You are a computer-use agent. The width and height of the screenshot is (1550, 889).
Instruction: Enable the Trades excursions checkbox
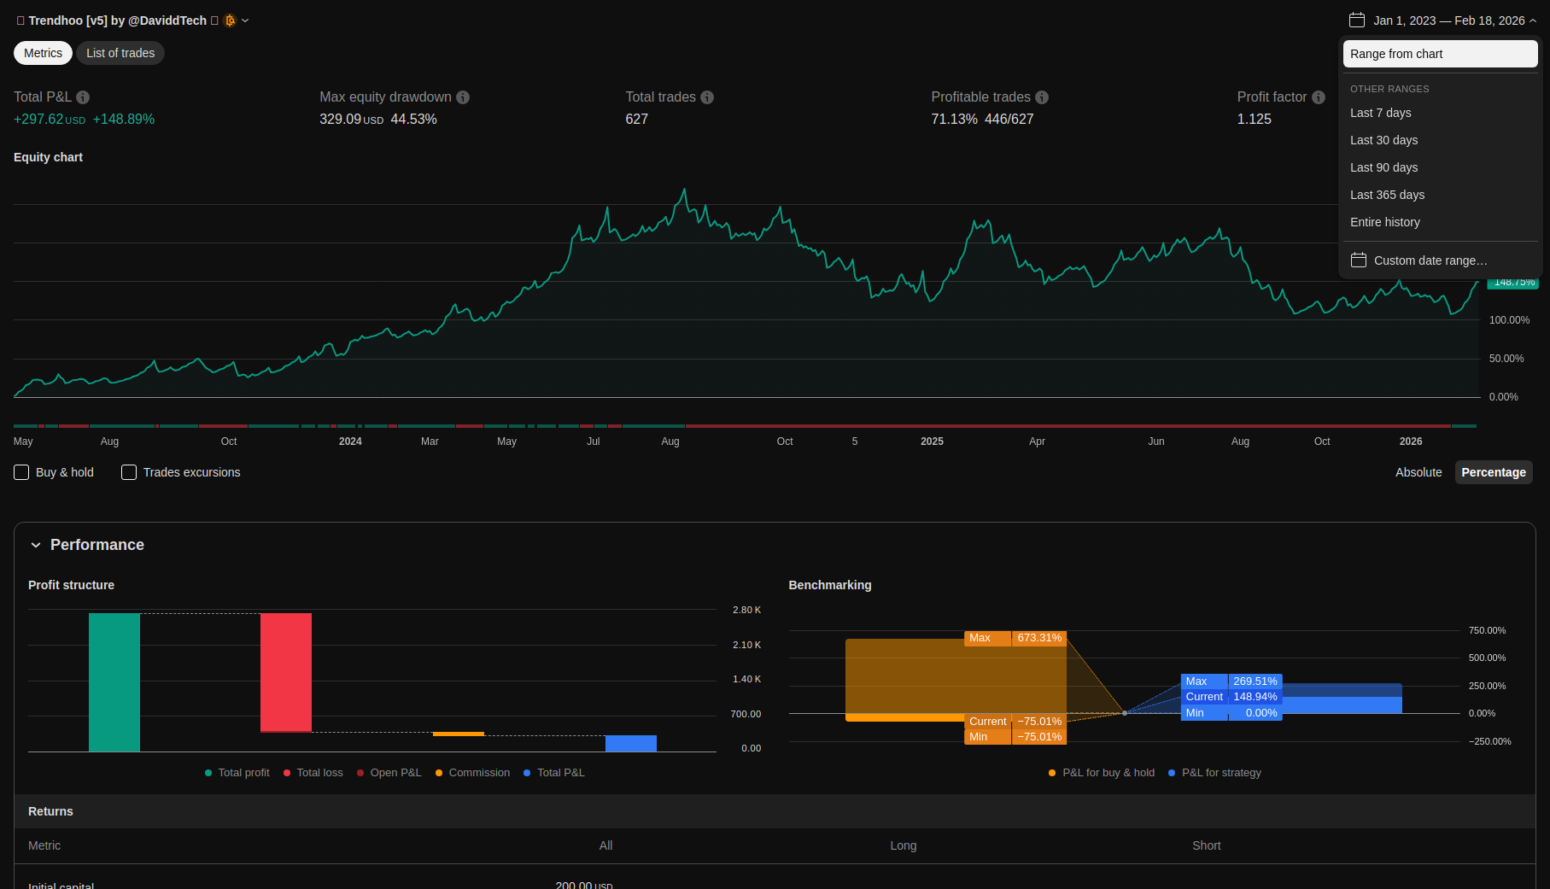click(x=129, y=472)
